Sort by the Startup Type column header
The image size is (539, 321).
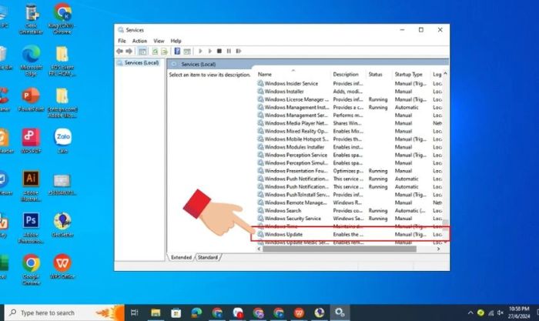(408, 74)
